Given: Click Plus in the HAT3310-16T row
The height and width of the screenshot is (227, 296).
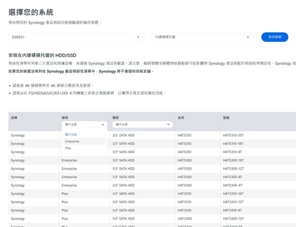Looking at the screenshot, I should [64, 194].
